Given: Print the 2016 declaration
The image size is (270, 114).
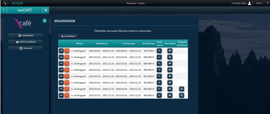Looking at the screenshot, I should coord(170,89).
